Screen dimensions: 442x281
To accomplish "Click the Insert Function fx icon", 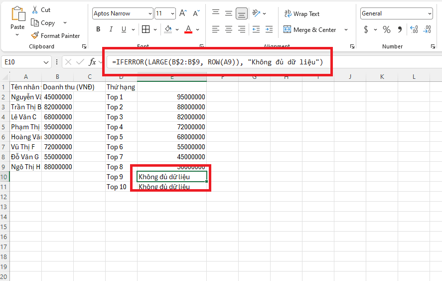I will click(93, 62).
